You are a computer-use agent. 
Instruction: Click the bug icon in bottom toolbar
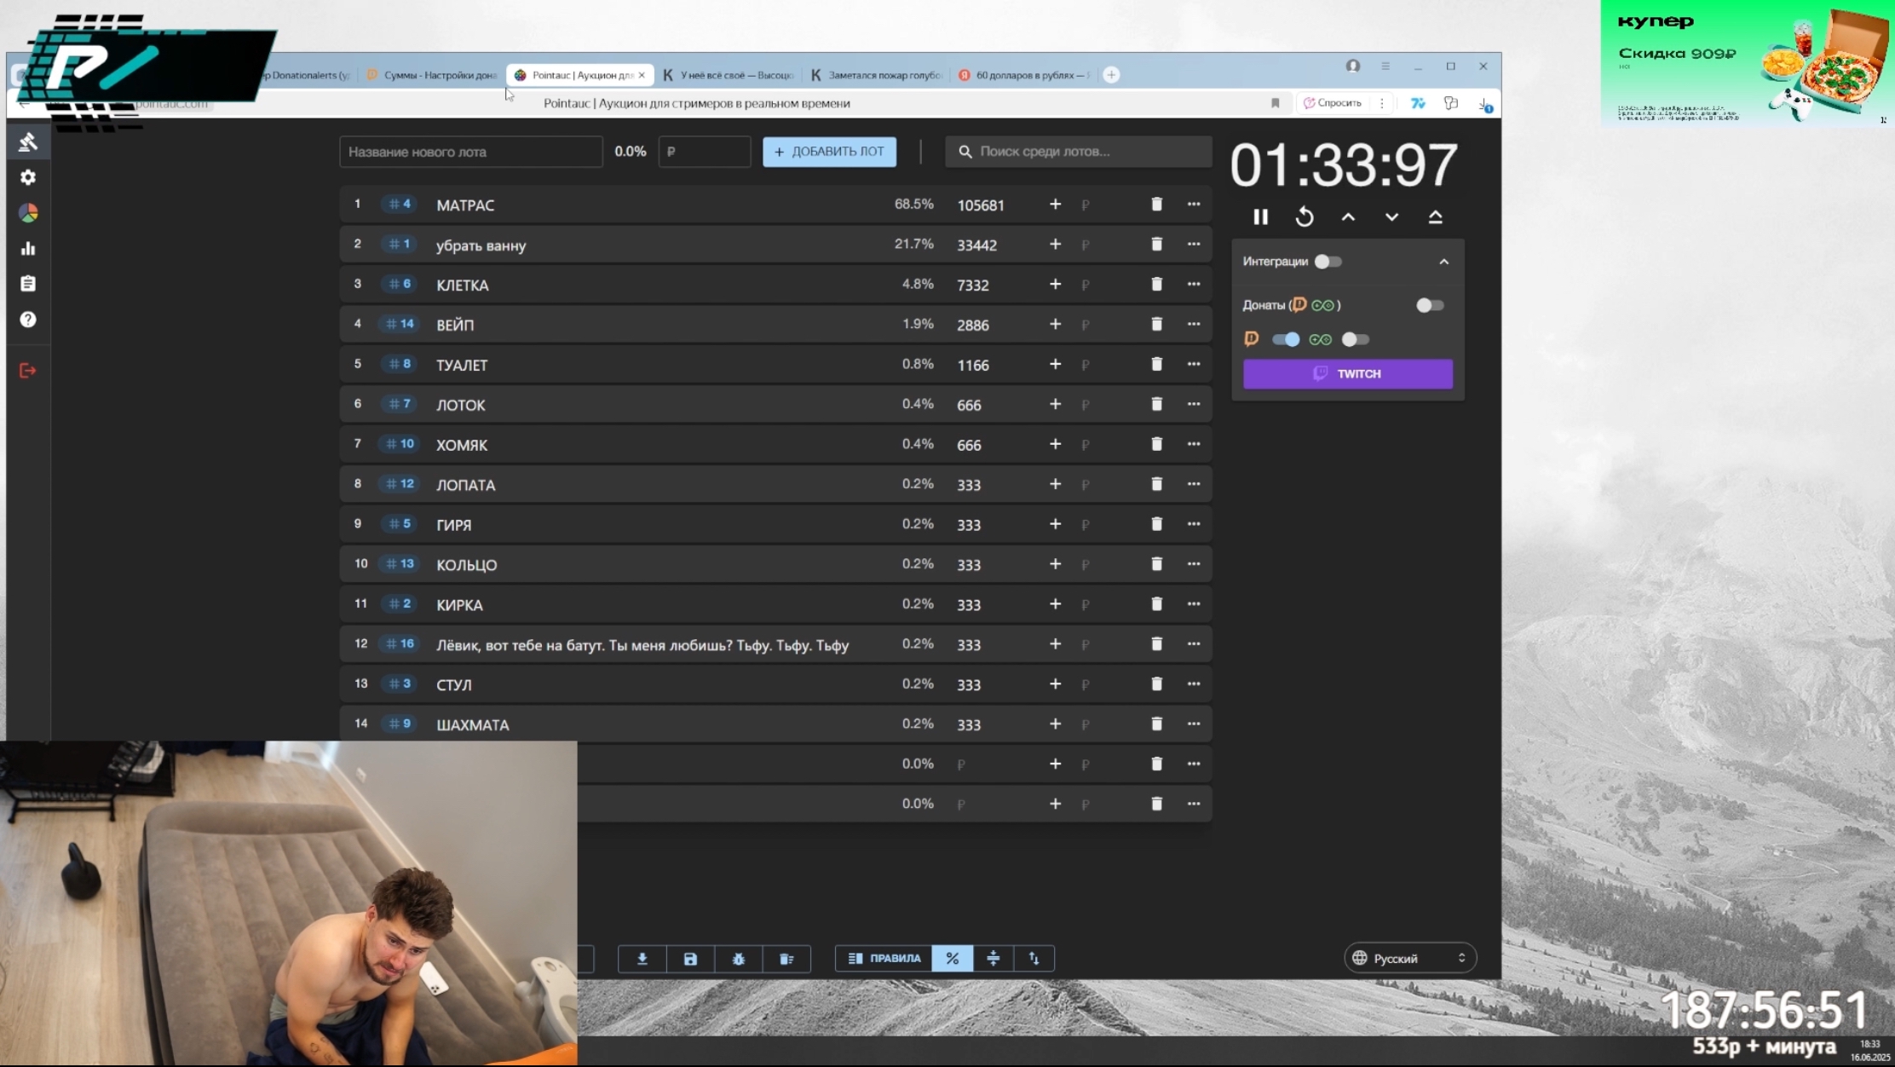coord(739,959)
